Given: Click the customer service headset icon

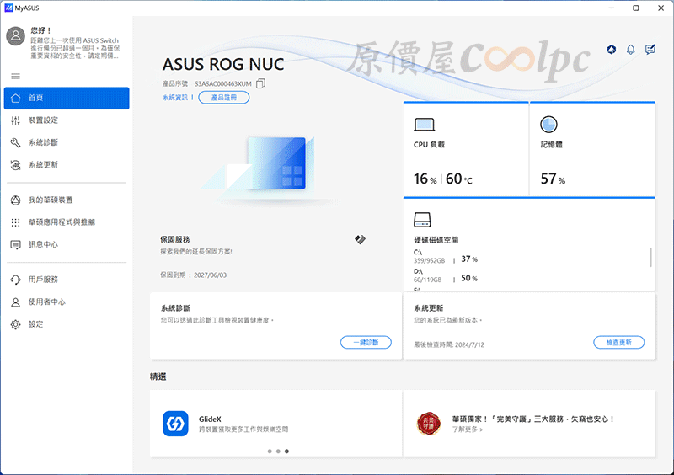Looking at the screenshot, I should 15,280.
